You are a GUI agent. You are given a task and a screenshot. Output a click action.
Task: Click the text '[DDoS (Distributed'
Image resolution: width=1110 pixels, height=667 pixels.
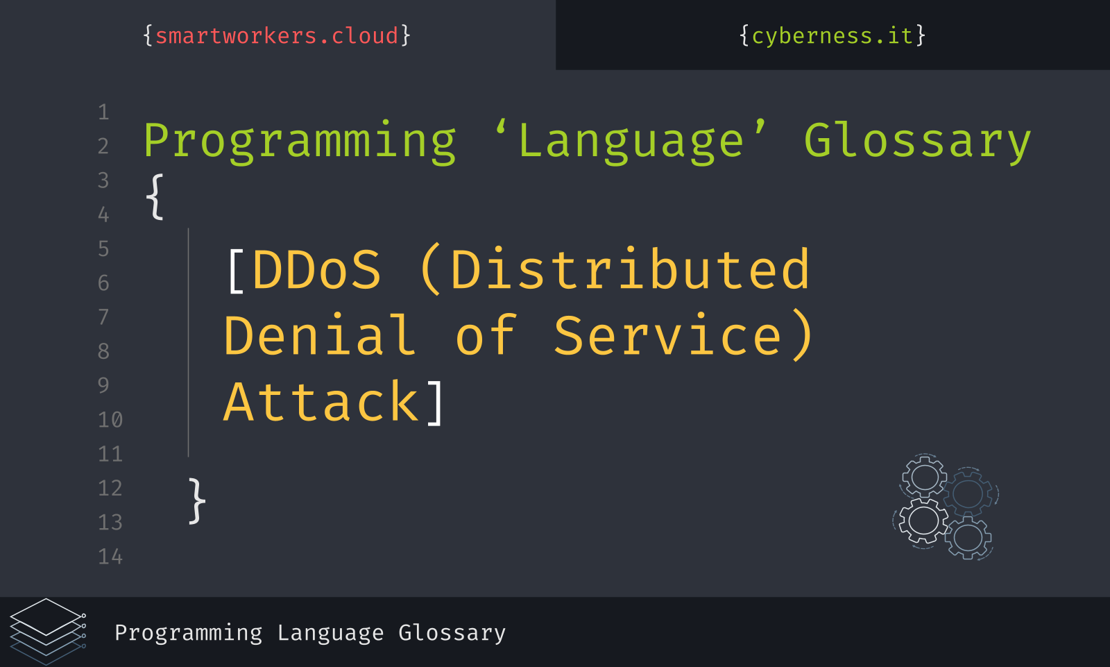[x=518, y=269]
